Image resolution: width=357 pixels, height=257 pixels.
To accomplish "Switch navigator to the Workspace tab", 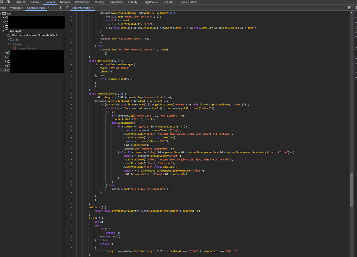I will point(16,8).
